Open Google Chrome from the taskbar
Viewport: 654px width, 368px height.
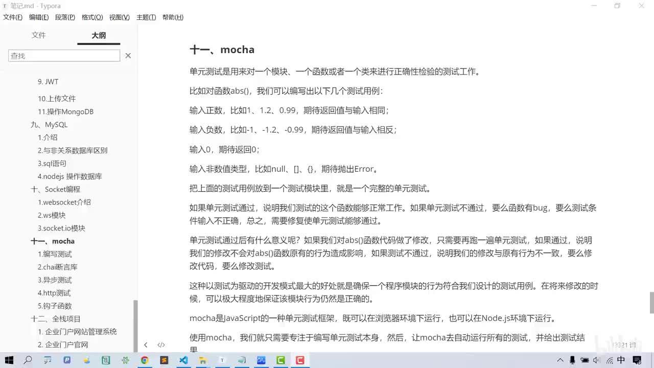click(145, 360)
